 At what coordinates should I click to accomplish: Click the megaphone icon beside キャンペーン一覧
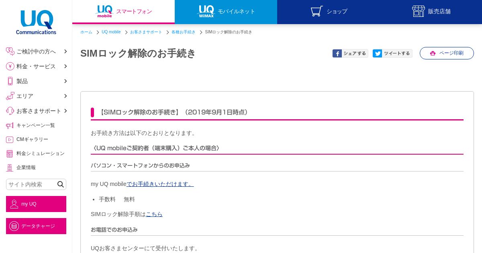(x=10, y=125)
